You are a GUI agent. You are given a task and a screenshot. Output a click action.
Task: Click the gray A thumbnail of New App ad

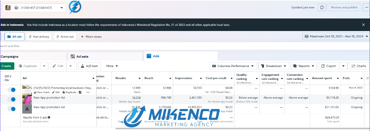coord(27,109)
